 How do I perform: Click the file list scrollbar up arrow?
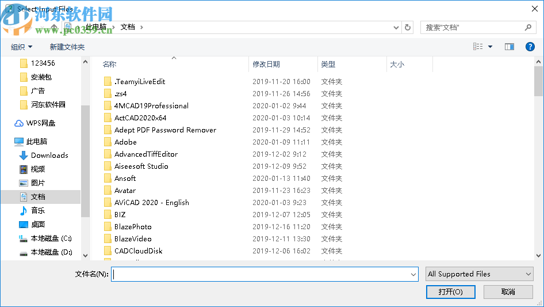tap(538, 62)
